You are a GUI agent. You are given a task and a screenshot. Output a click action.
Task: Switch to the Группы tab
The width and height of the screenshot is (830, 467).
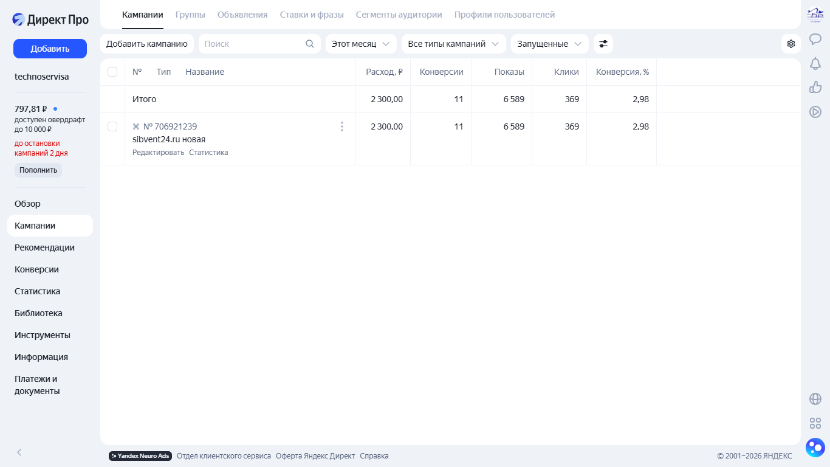click(x=190, y=15)
